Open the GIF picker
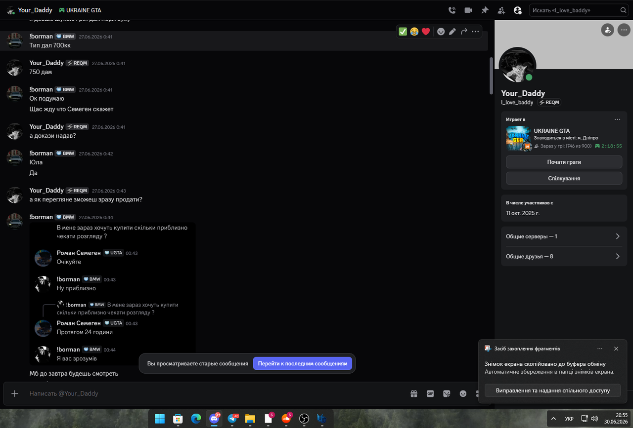Screen dimensions: 633x428 tap(430, 393)
